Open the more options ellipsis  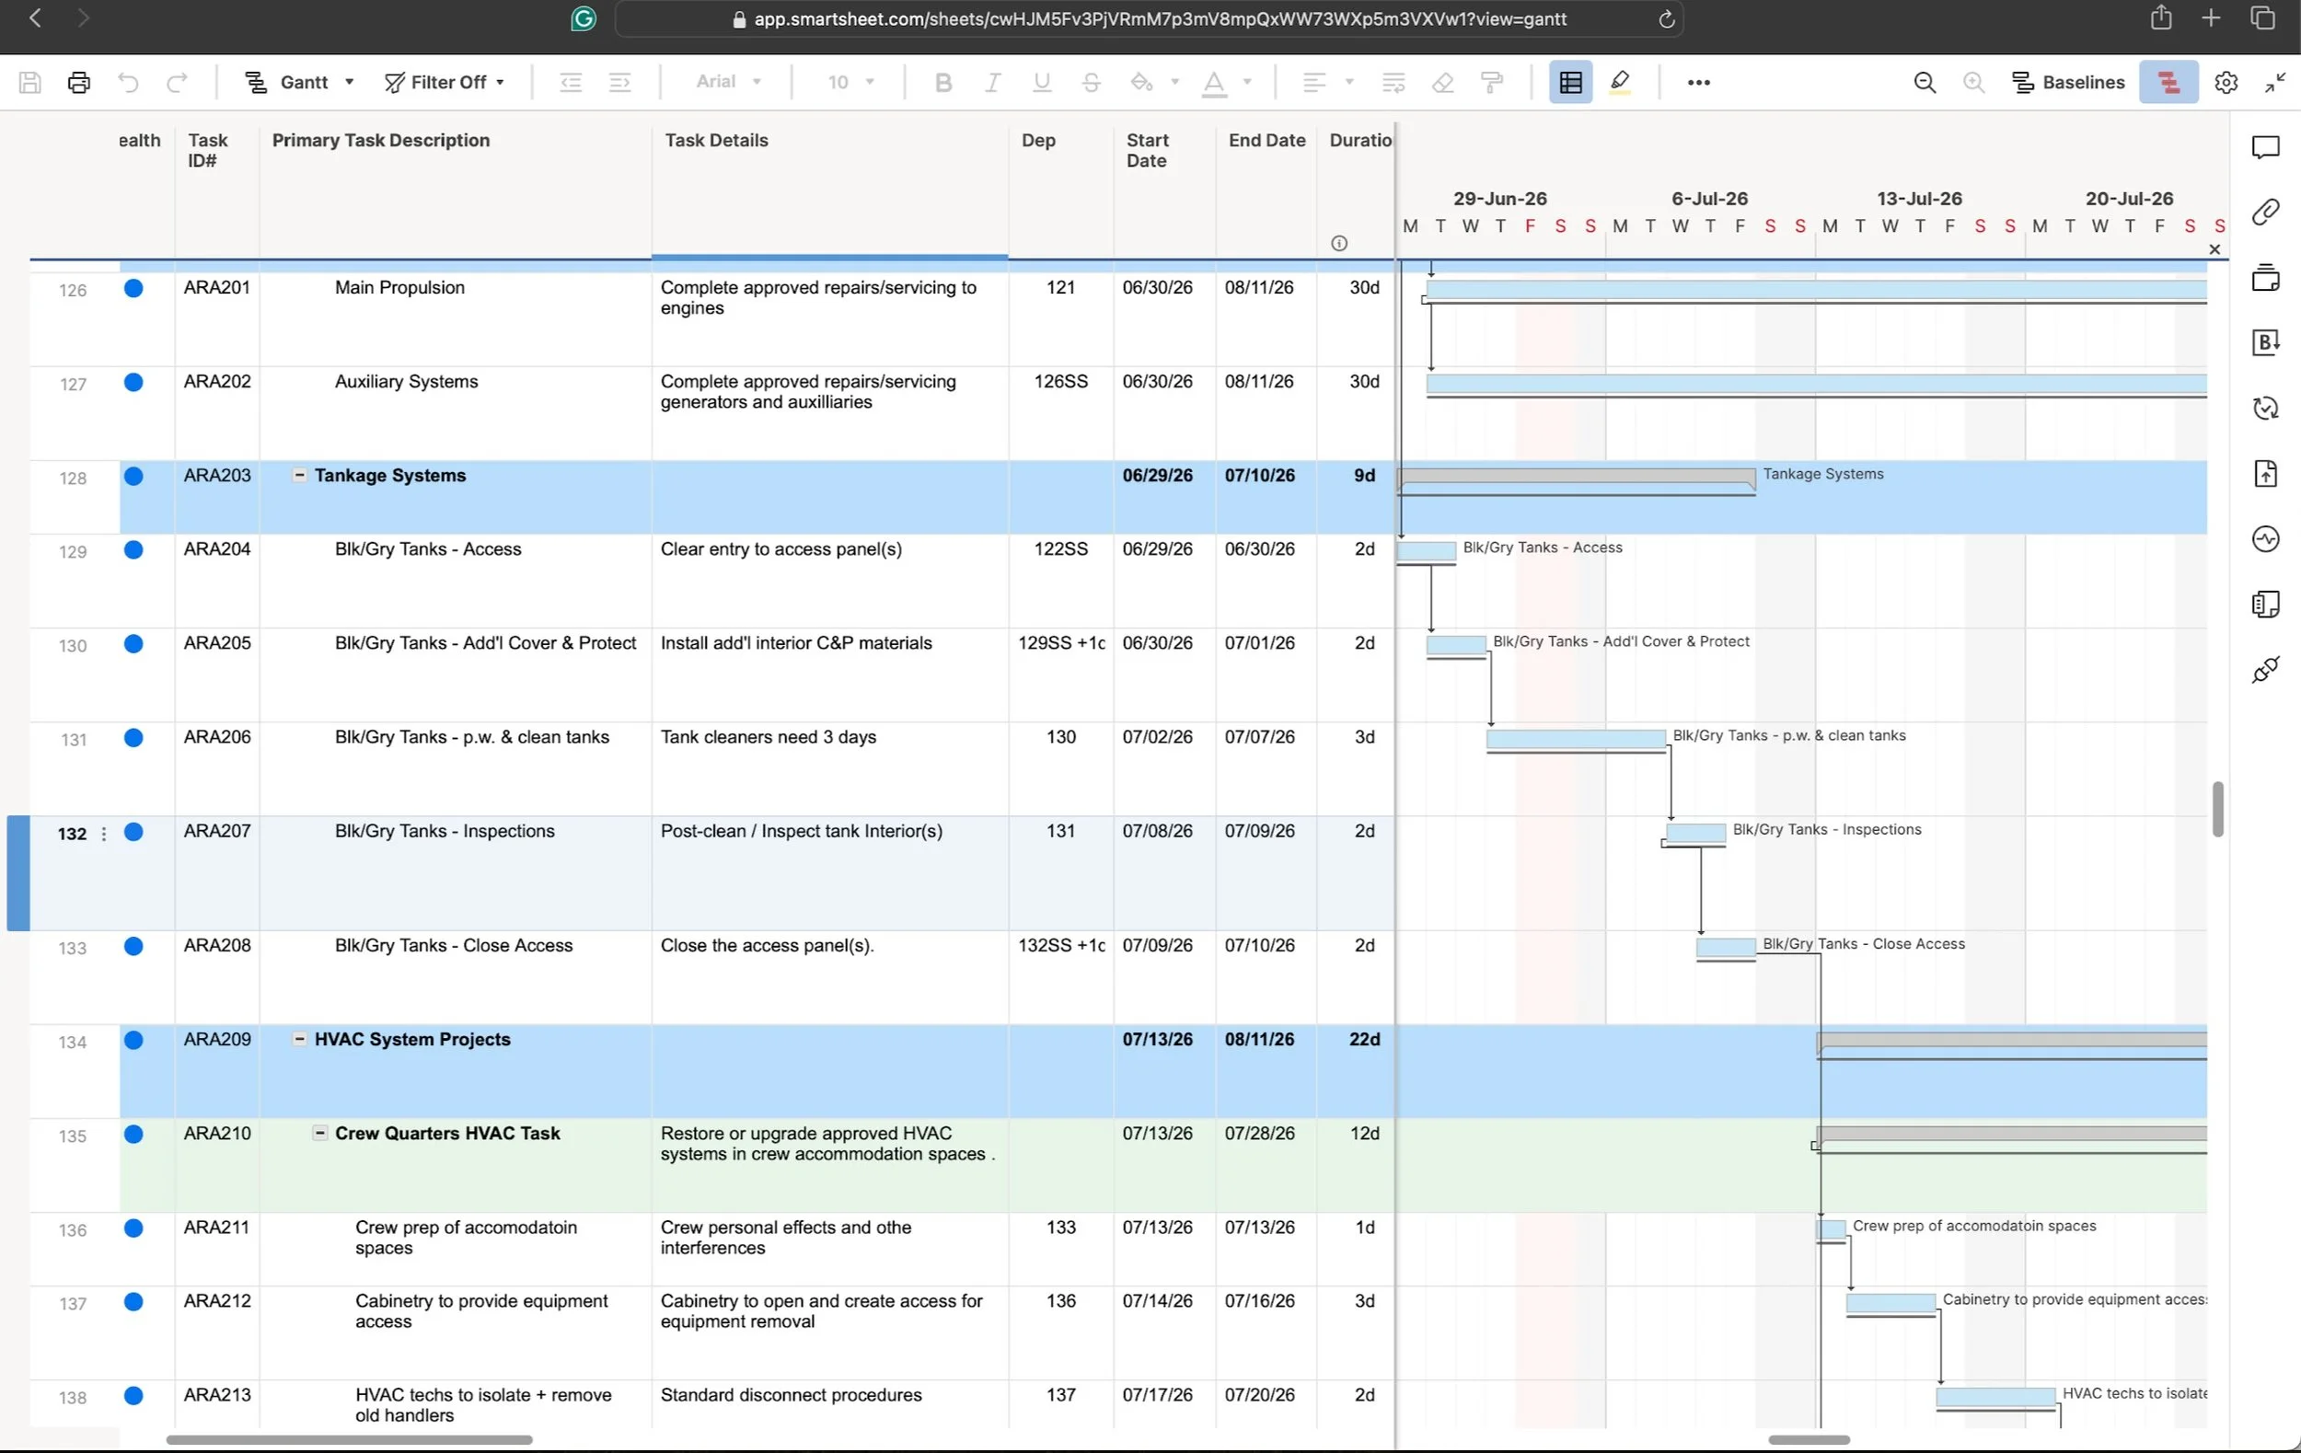(1698, 82)
